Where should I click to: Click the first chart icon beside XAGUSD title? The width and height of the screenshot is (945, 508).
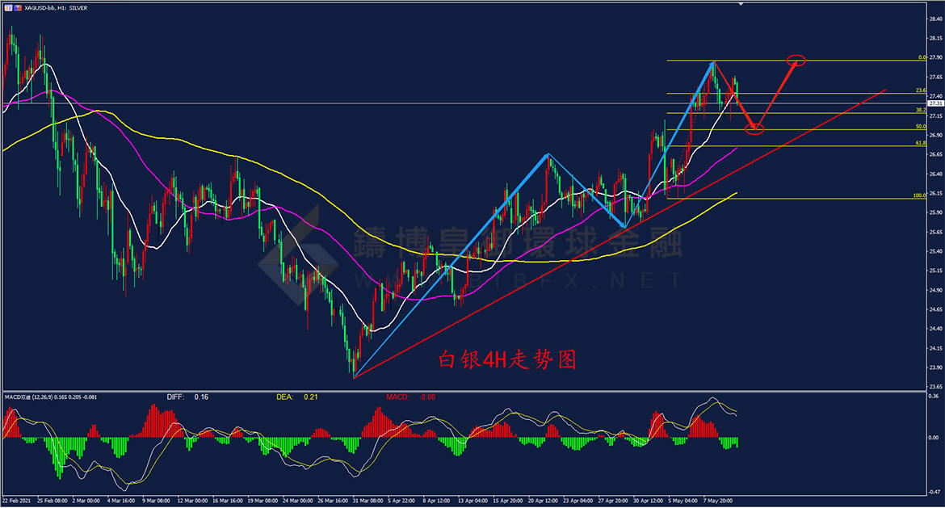pos(7,7)
